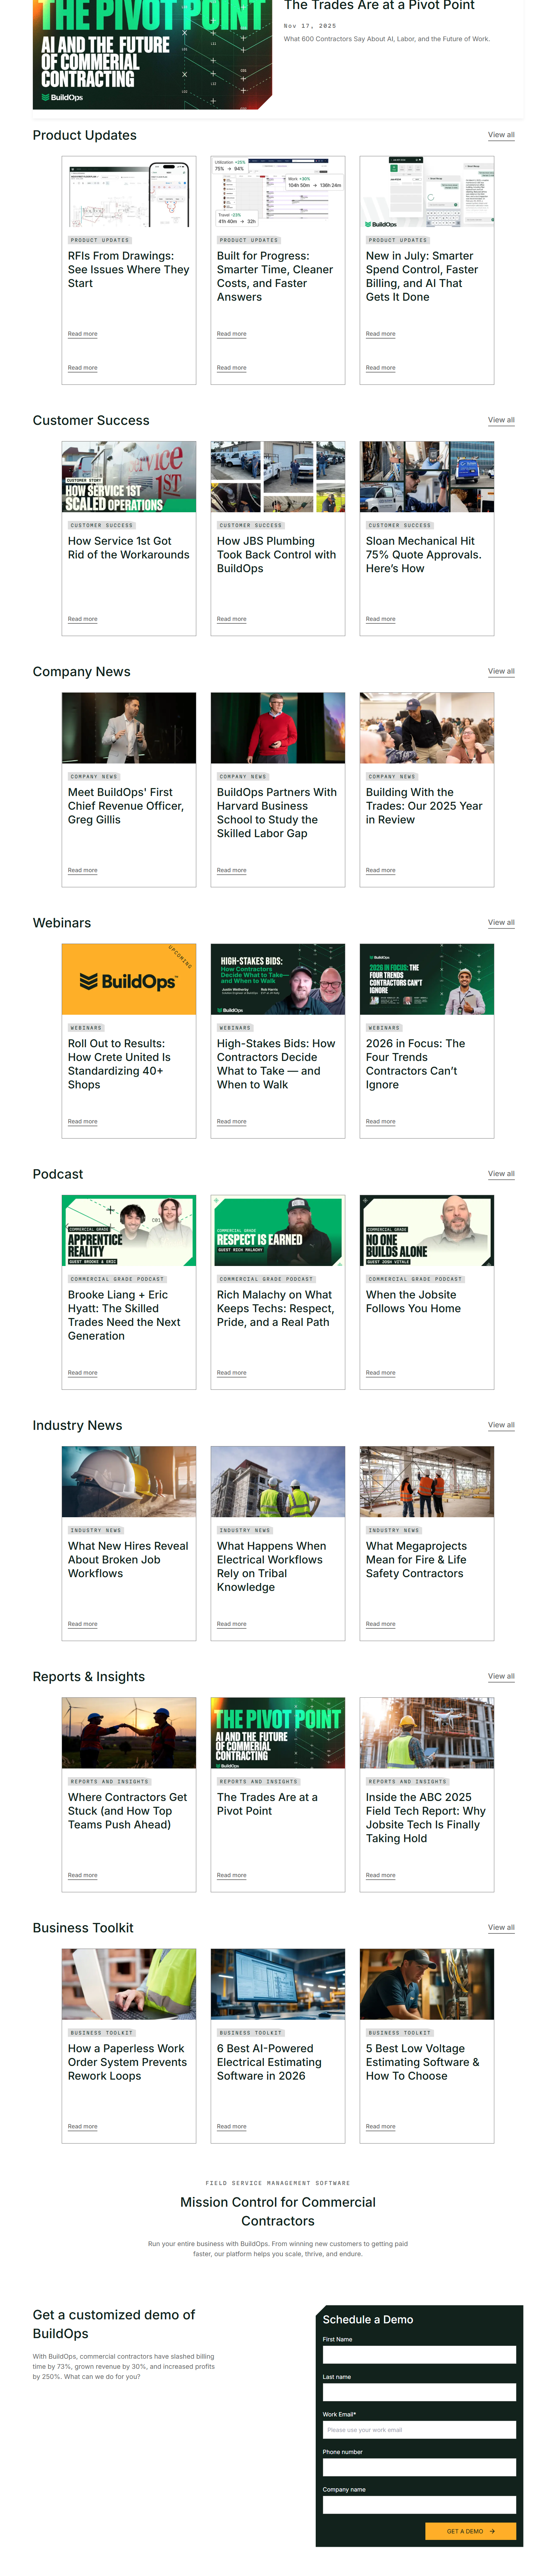
Task: Open View all for Product Updates
Action: click(501, 135)
